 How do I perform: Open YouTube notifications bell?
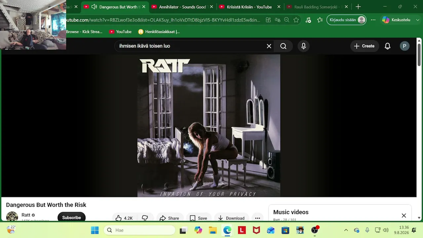[x=388, y=46]
